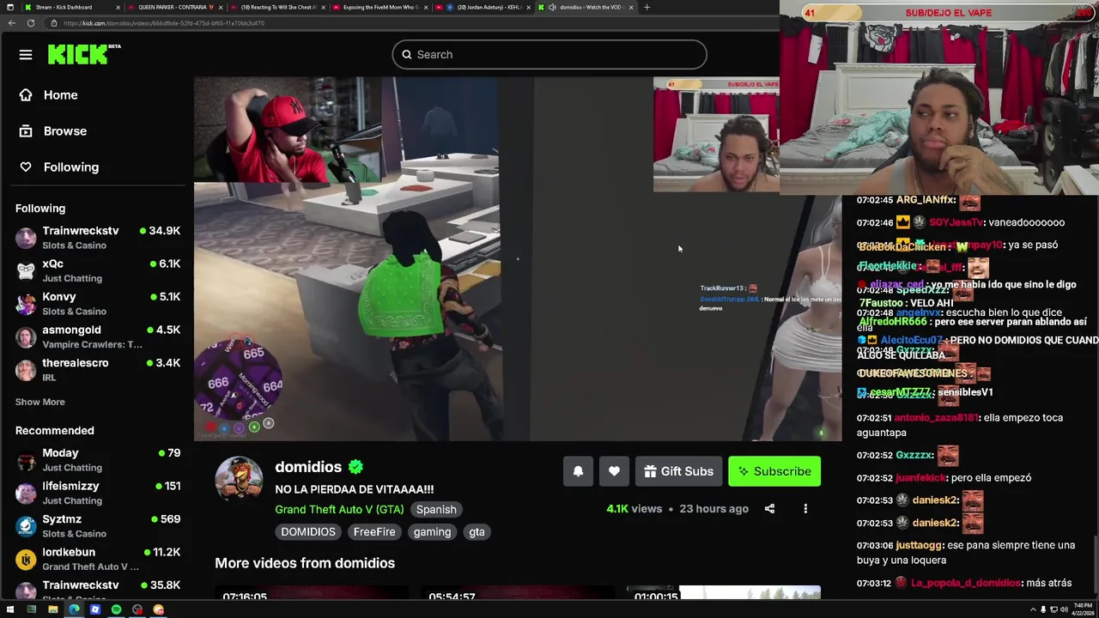
Task: Open Grand Theft Auto V (GTA) category link
Action: pyautogui.click(x=339, y=509)
